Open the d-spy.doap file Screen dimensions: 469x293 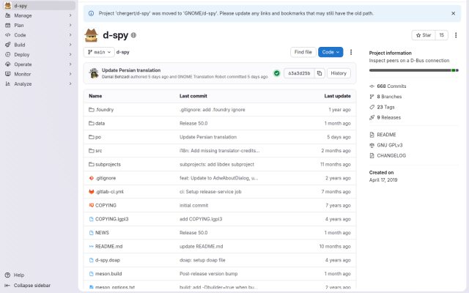pos(108,260)
